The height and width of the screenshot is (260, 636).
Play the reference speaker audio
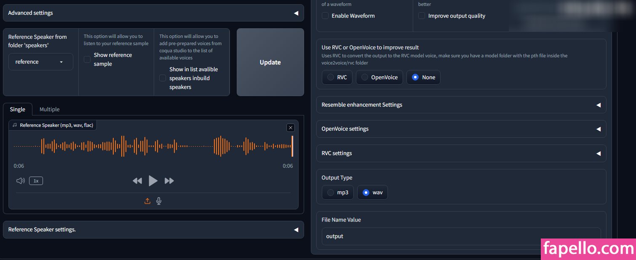153,181
